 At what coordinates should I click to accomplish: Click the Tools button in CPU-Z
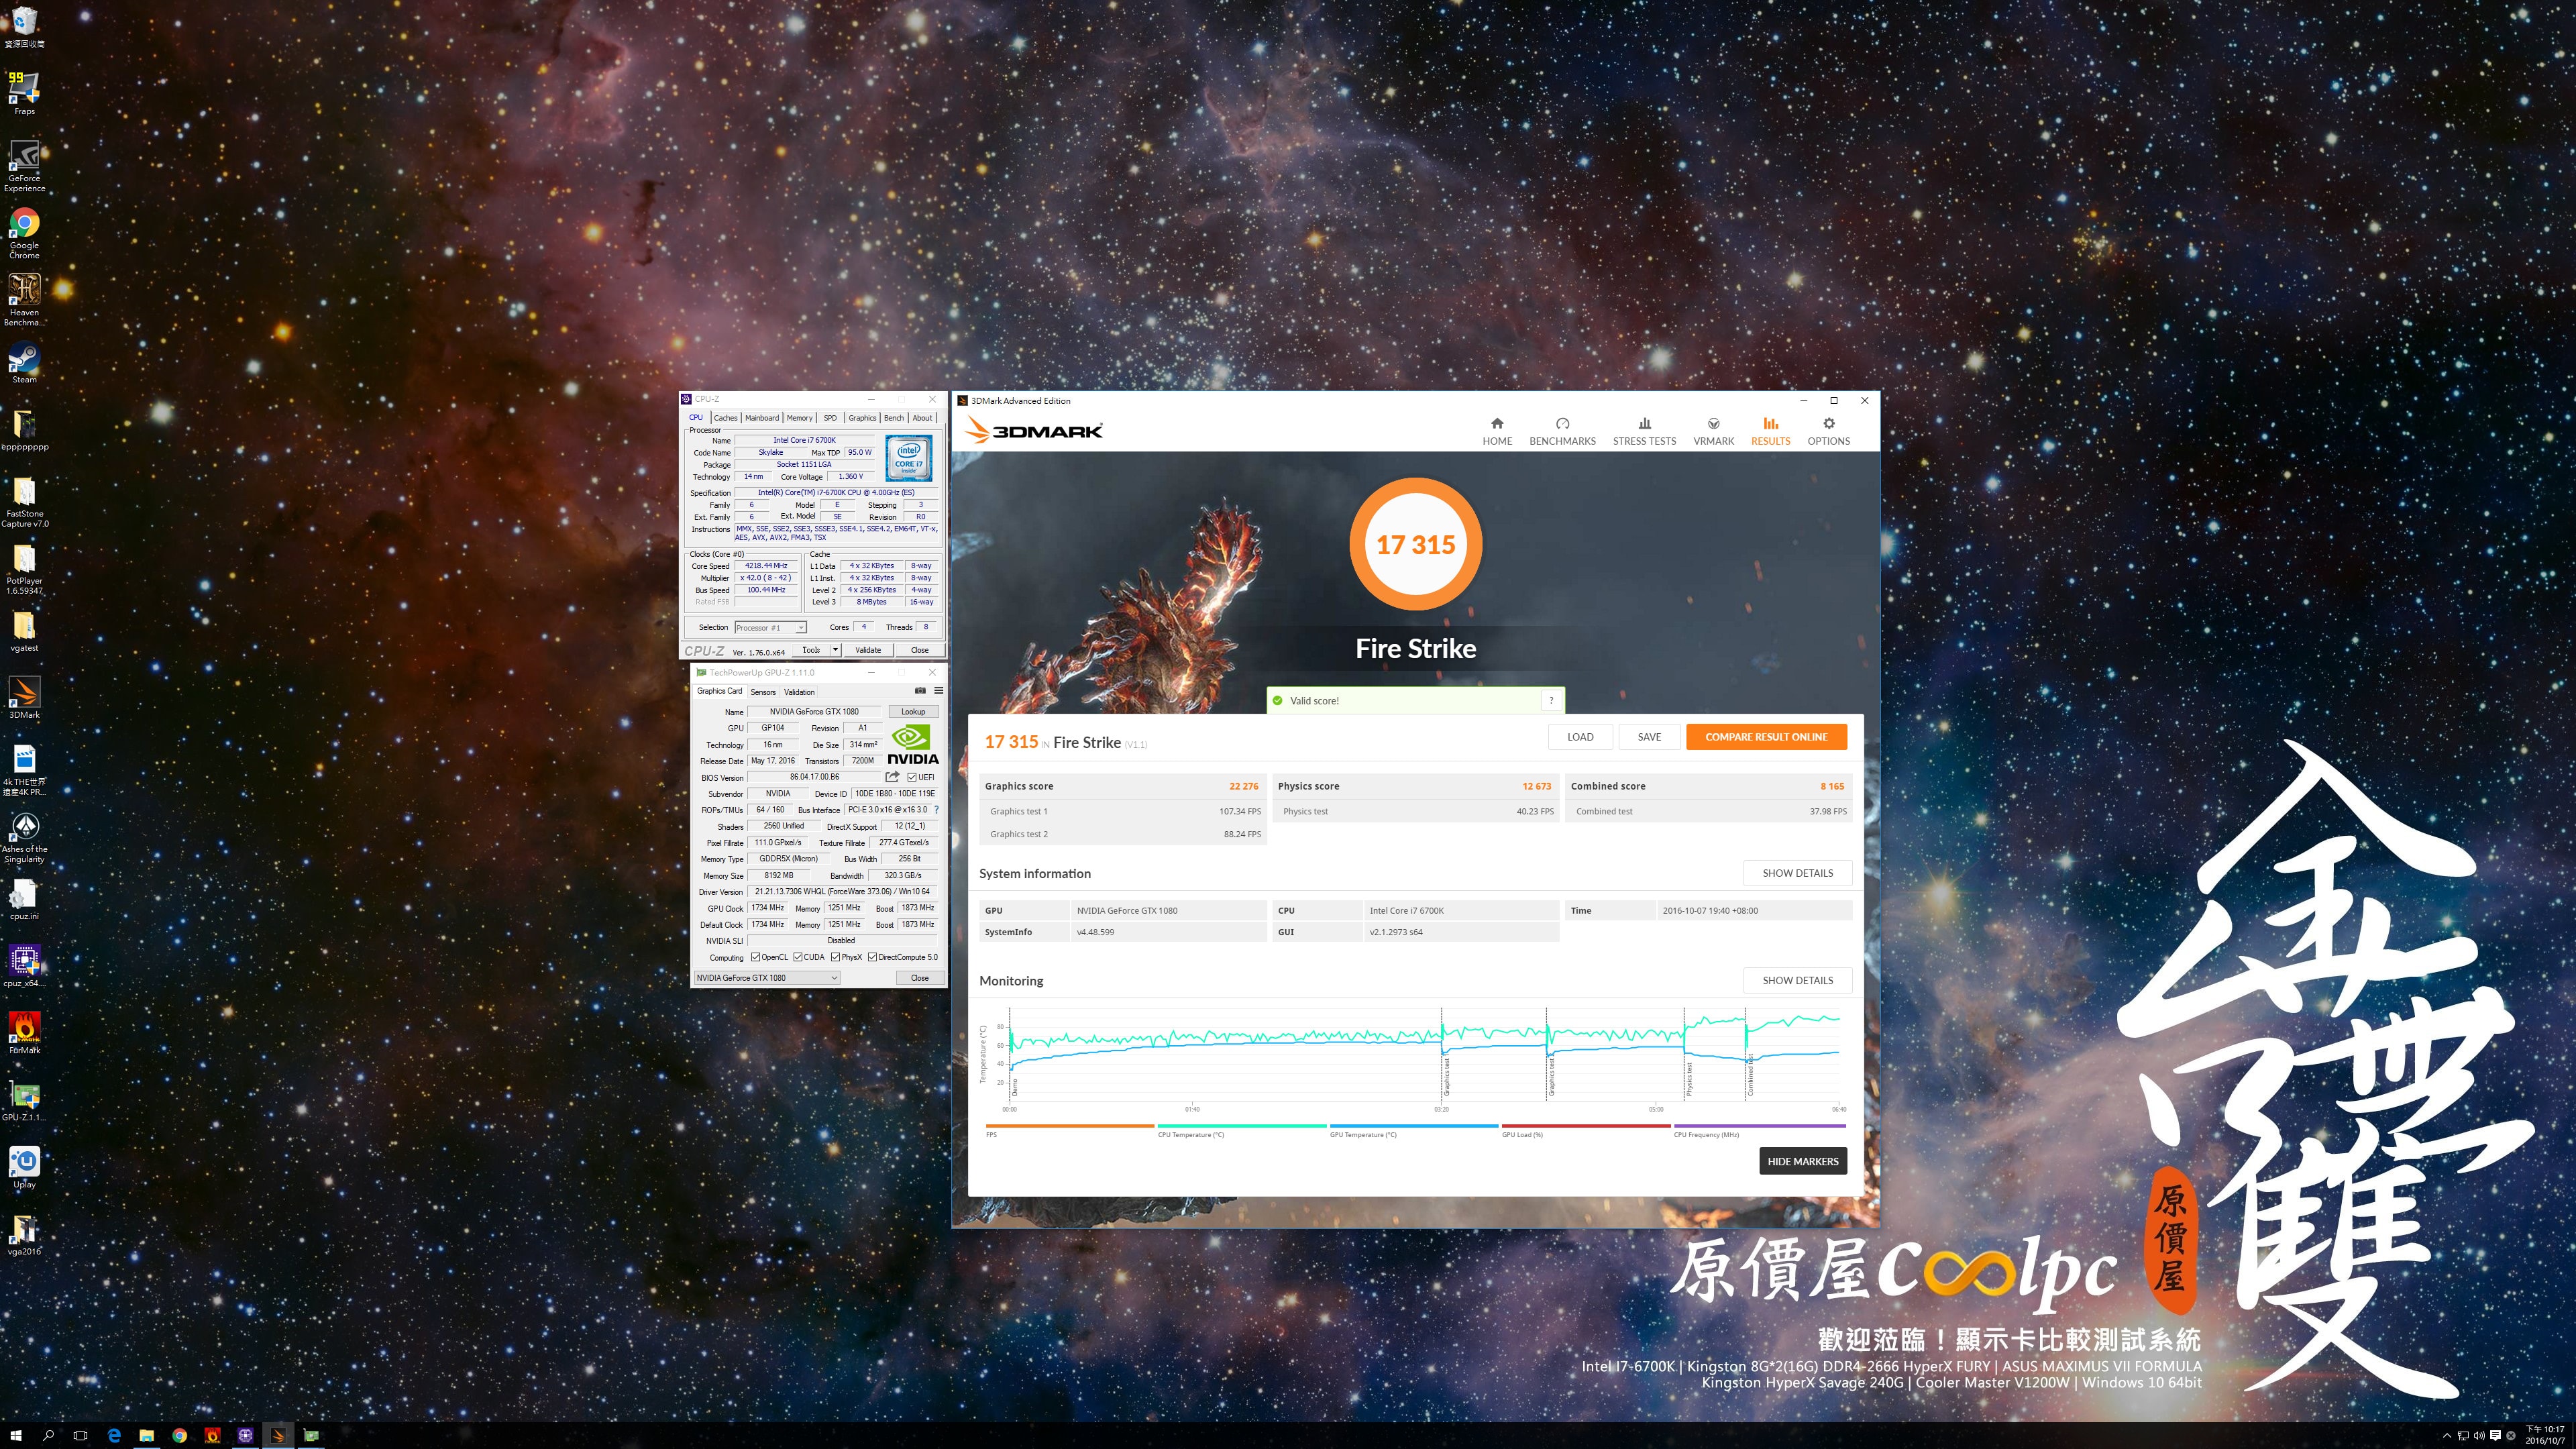(811, 649)
